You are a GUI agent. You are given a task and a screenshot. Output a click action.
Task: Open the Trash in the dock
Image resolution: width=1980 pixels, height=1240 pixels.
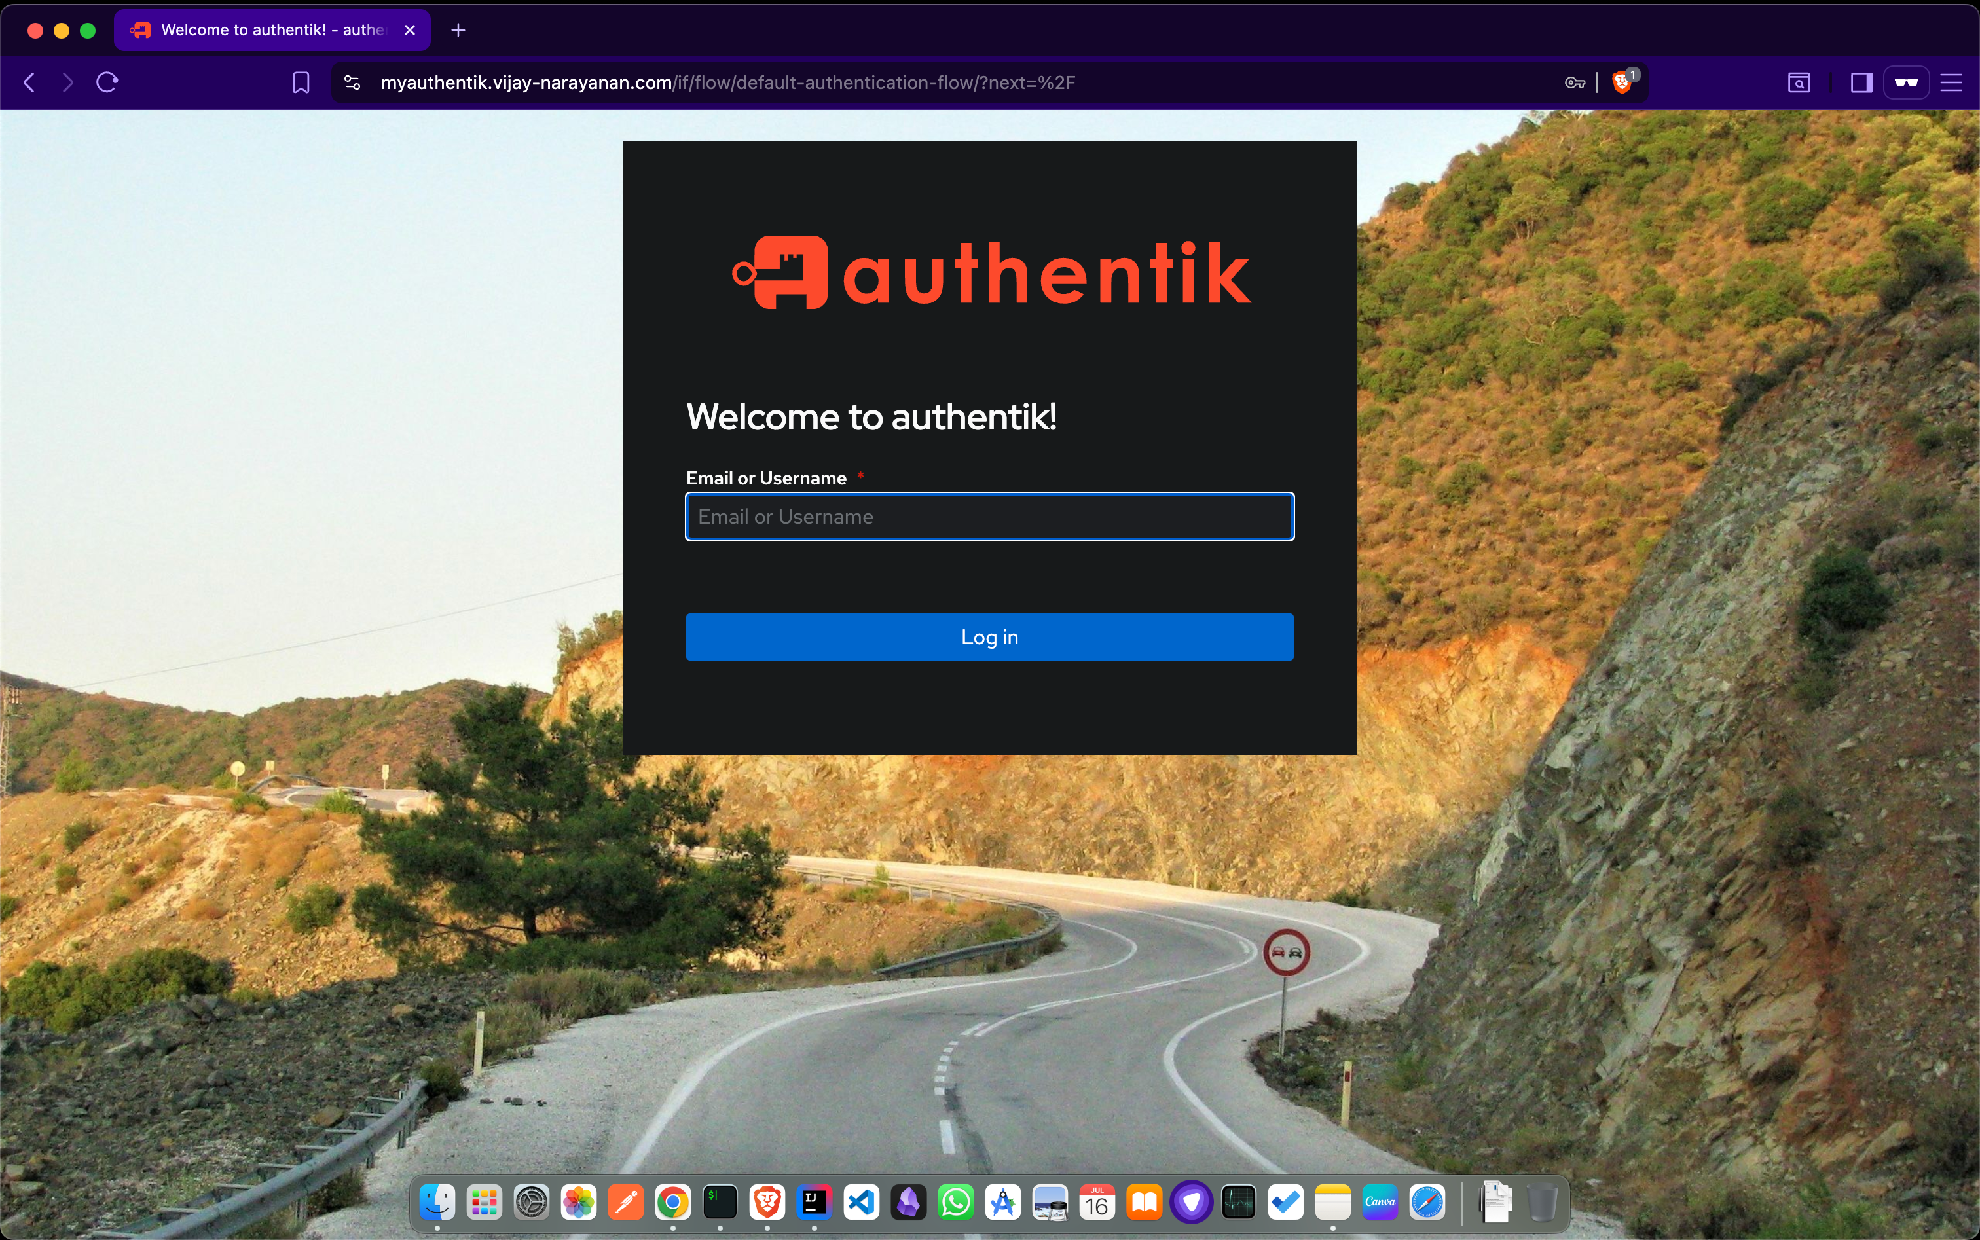pyautogui.click(x=1543, y=1202)
